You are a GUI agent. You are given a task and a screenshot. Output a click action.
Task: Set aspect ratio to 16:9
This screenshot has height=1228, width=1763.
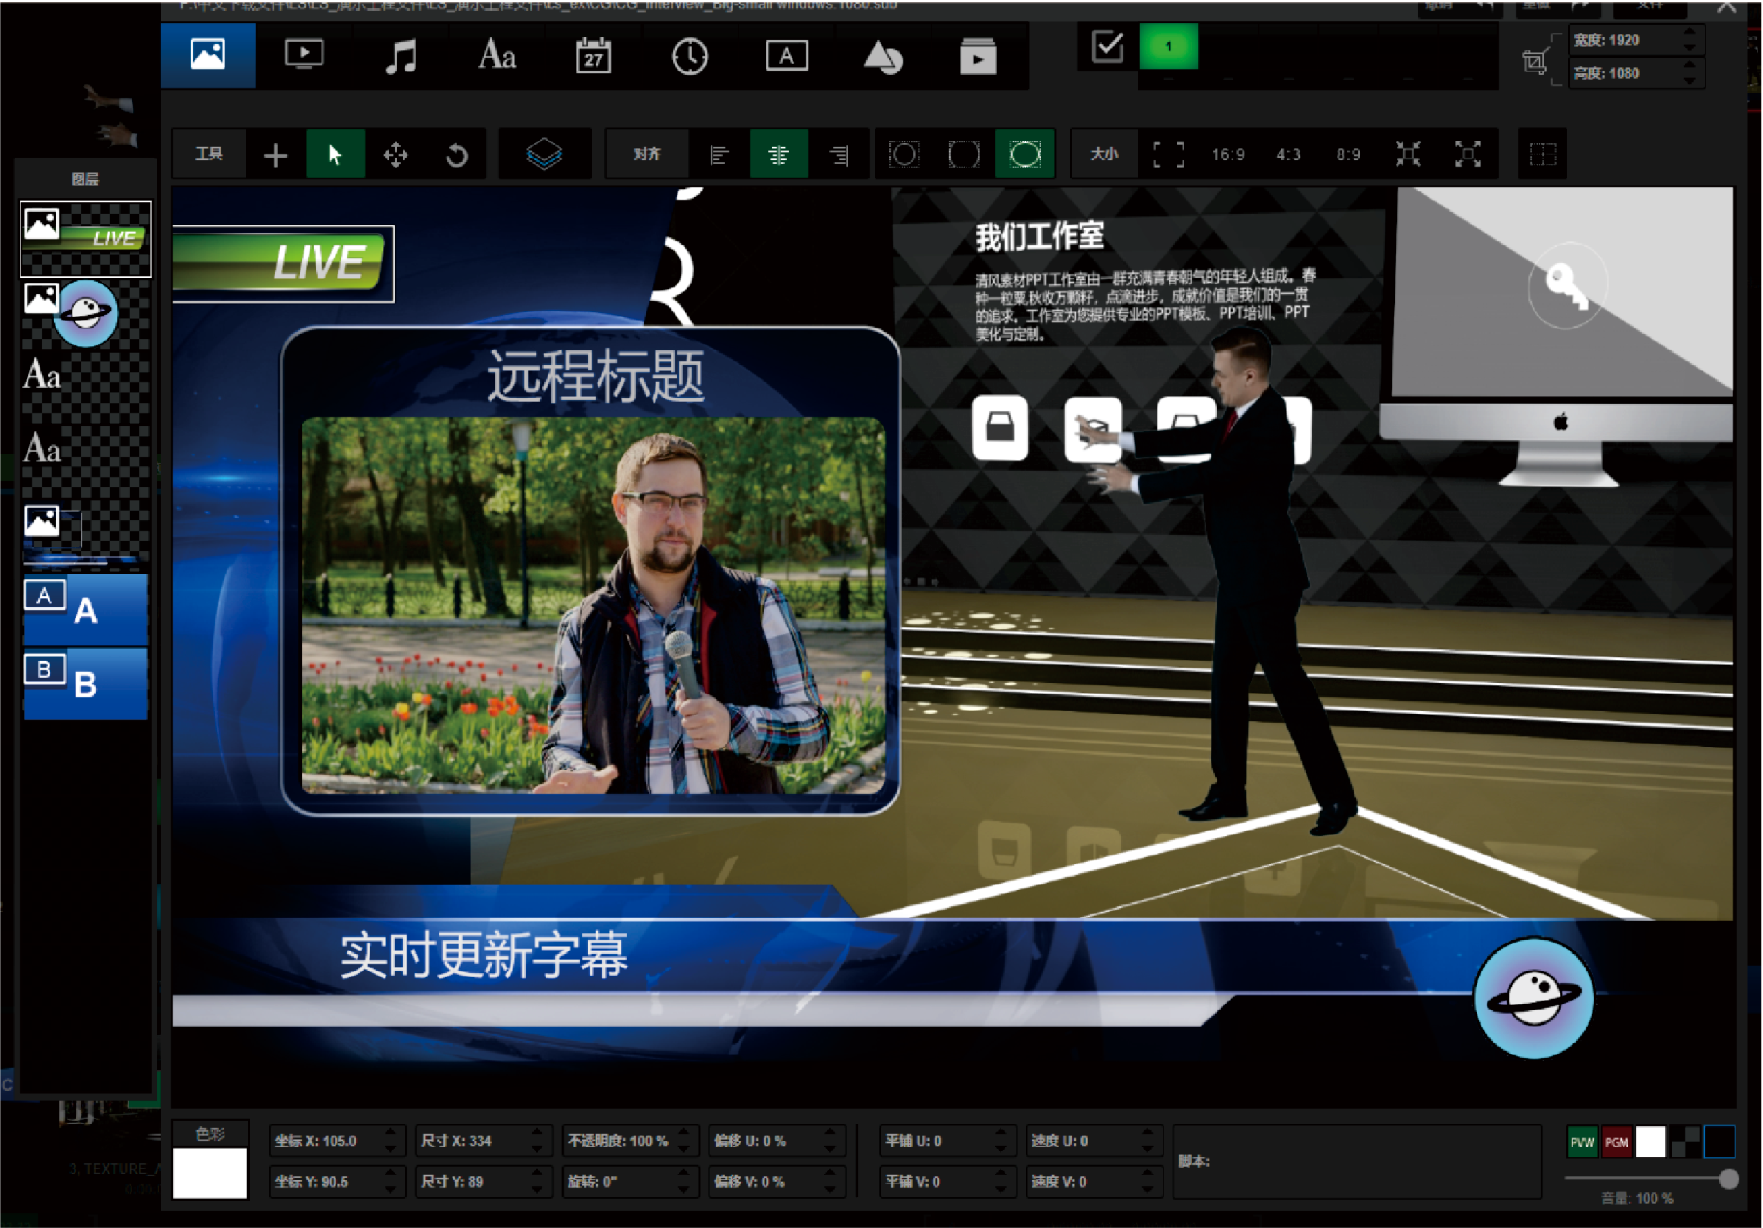pos(1227,155)
